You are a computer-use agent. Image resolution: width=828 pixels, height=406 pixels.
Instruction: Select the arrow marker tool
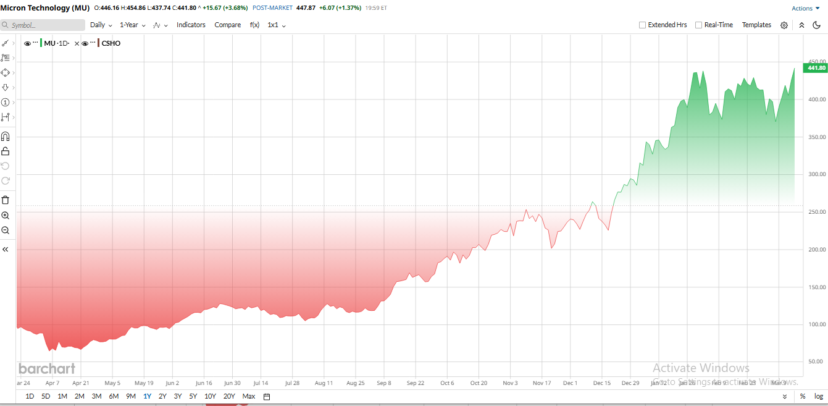pyautogui.click(x=5, y=87)
